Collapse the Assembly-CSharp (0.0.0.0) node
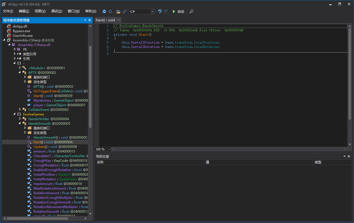The width and height of the screenshot is (354, 223). pyautogui.click(x=4, y=40)
